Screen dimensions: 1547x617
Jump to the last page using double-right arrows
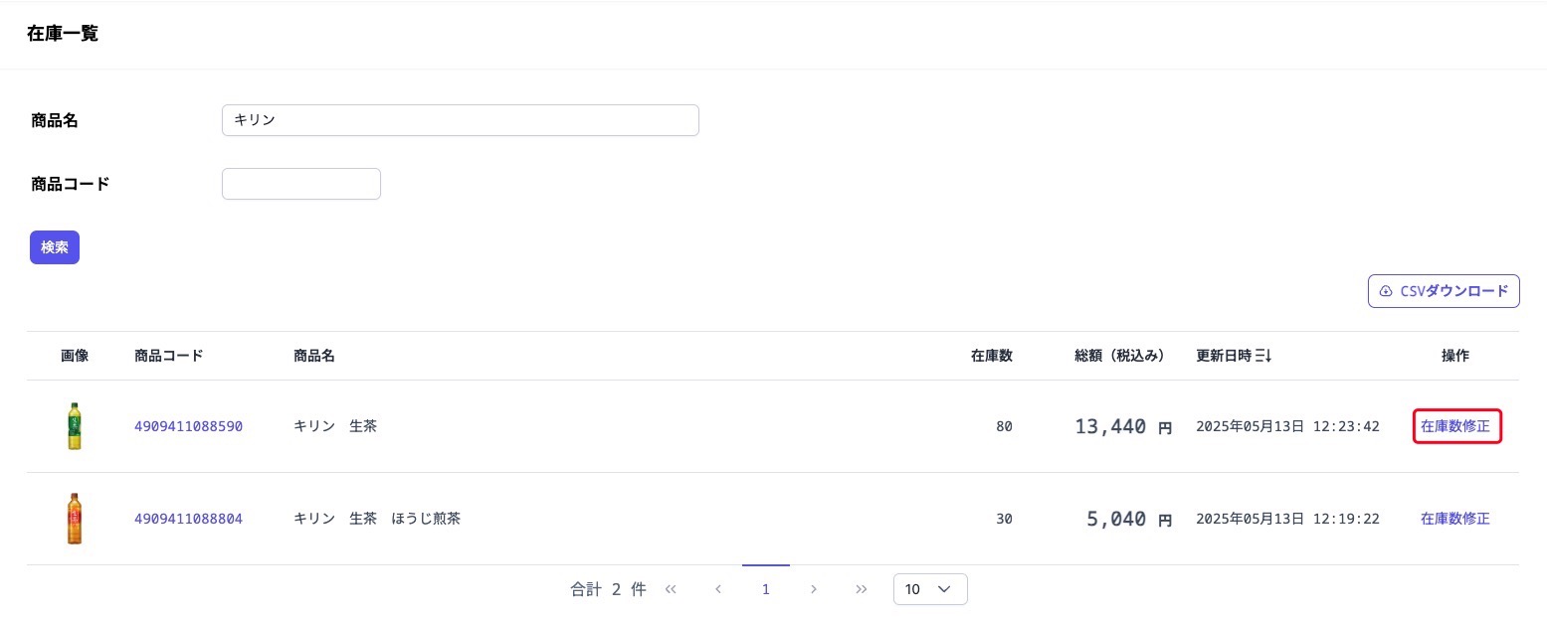click(x=862, y=589)
